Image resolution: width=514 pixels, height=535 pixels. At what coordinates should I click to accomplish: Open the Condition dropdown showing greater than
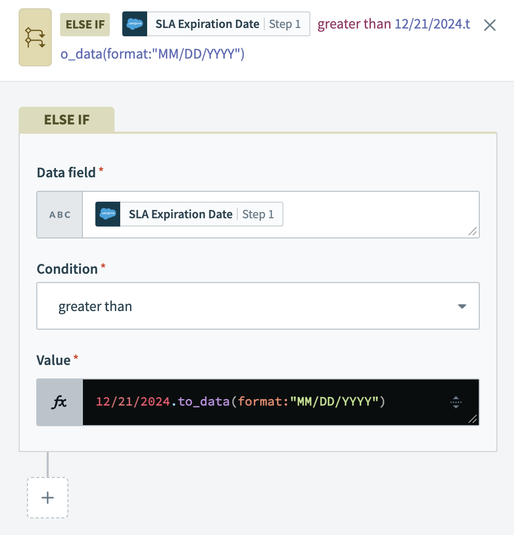click(x=258, y=306)
